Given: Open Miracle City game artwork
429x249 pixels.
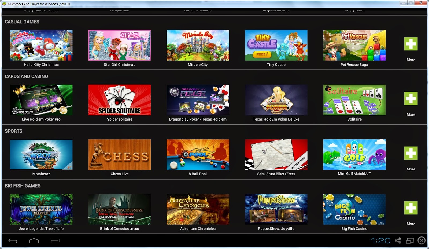Looking at the screenshot, I should 198,45.
